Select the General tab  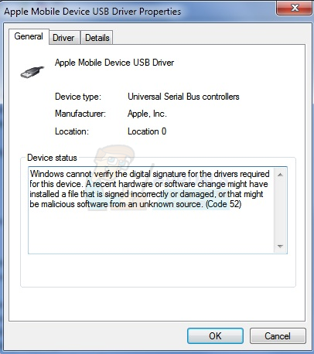point(29,36)
